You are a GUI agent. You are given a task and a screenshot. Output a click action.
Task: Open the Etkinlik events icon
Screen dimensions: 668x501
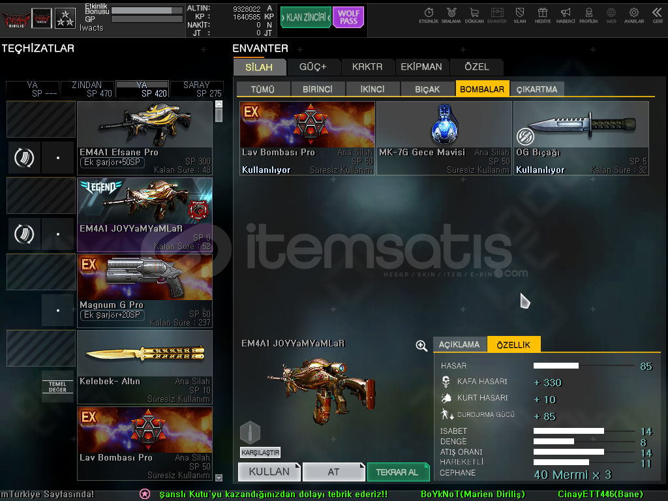(429, 15)
